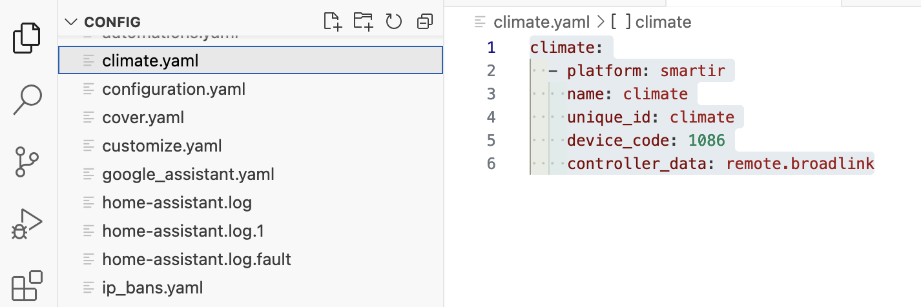Open configuration.yaml from the file tree
The width and height of the screenshot is (921, 307).
173,89
